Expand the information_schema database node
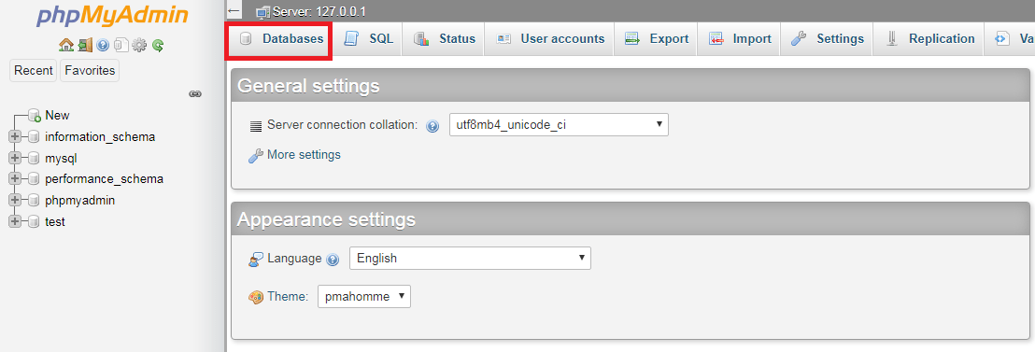The height and width of the screenshot is (352, 1035). [15, 137]
